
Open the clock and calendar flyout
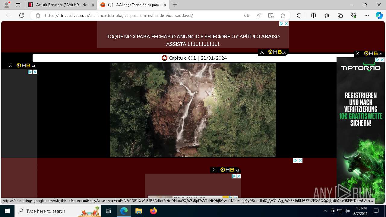pos(360,211)
